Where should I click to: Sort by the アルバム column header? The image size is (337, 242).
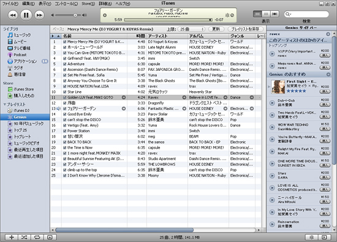click(208, 36)
